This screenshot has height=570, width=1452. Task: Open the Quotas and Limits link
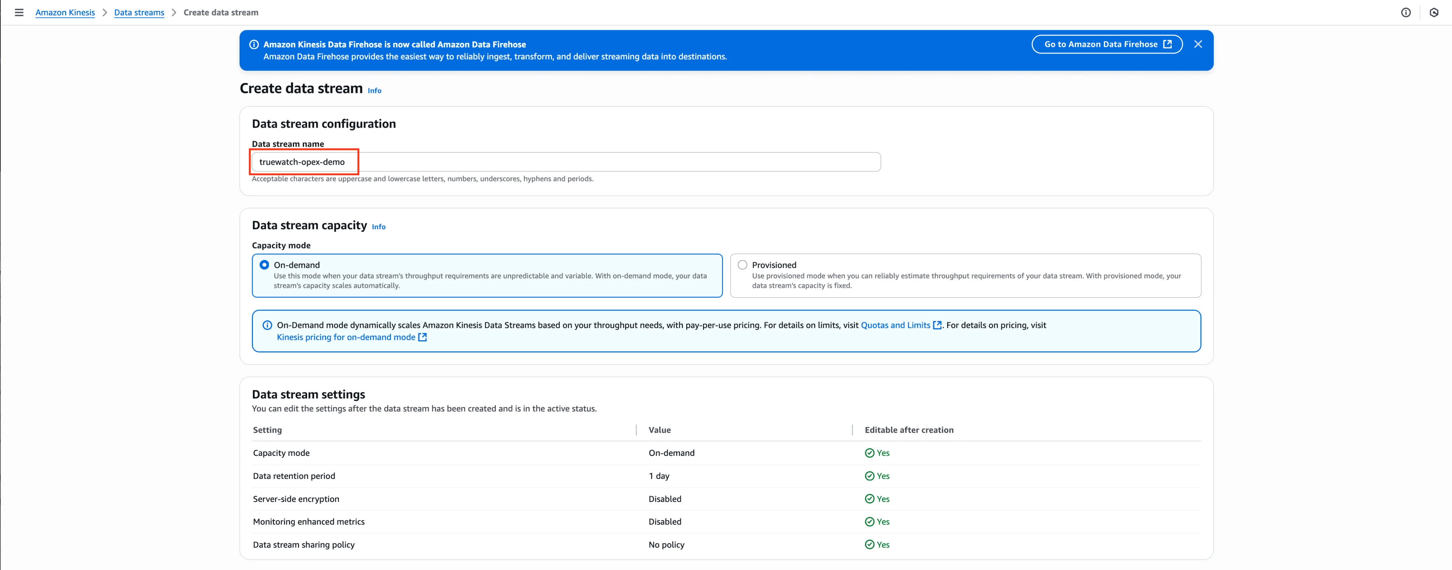(x=895, y=325)
